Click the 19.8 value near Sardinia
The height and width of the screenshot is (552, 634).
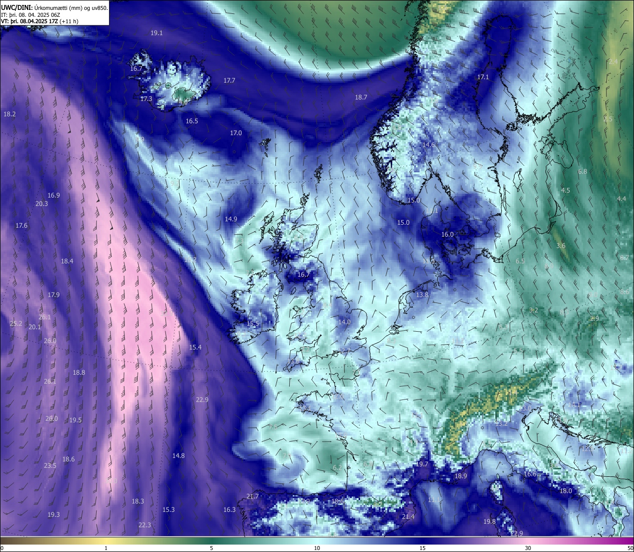coord(489,522)
